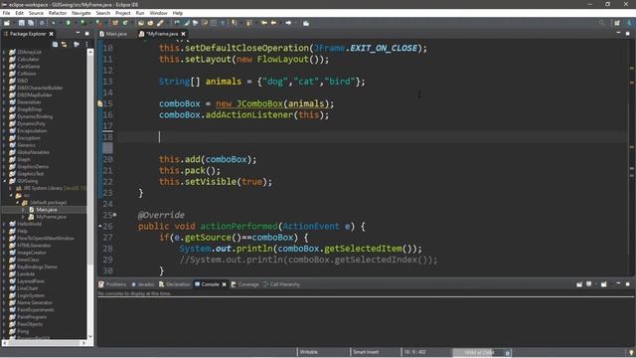Expand the Main.java tree node
The image size is (636, 358).
pos(24,210)
